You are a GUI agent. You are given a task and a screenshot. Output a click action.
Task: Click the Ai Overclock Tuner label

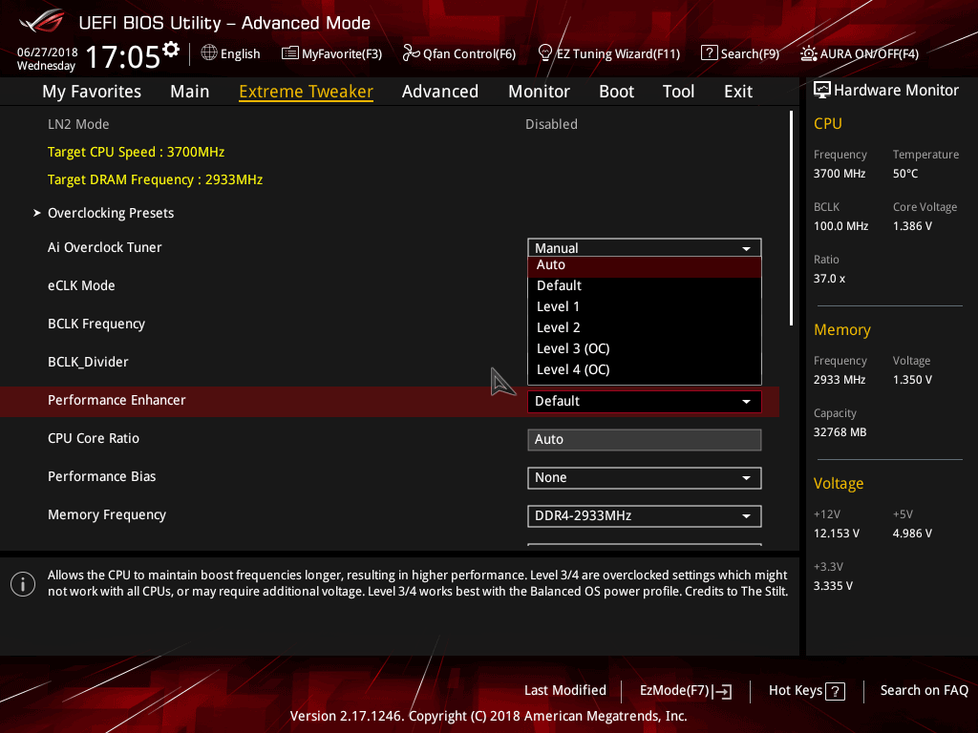click(x=105, y=247)
